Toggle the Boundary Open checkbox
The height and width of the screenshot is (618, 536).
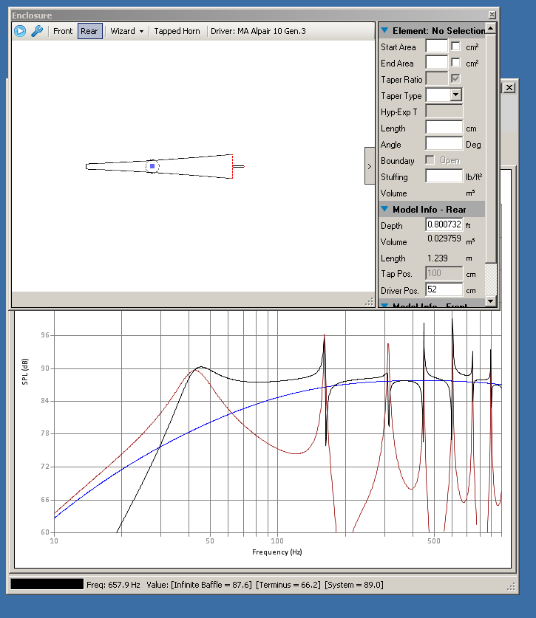[x=430, y=160]
